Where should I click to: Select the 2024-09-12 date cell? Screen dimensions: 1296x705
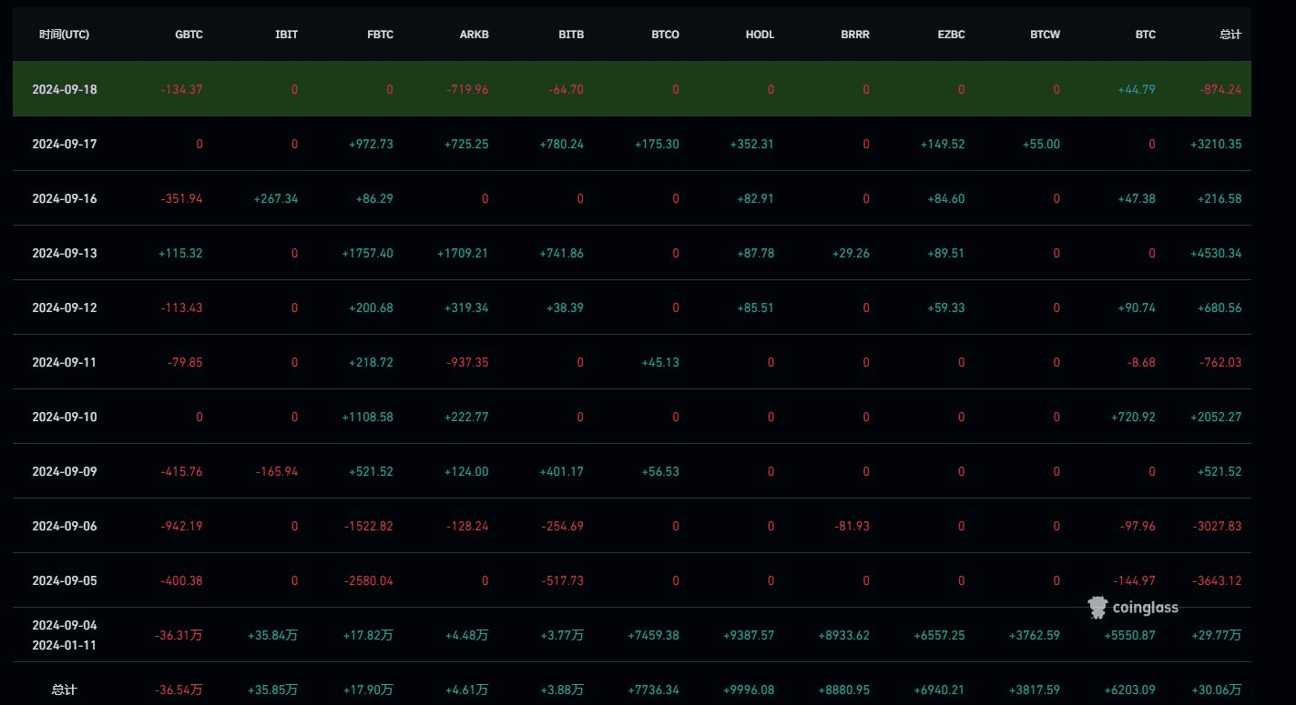65,307
